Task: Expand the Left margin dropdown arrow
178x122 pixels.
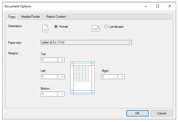Action: [62, 77]
